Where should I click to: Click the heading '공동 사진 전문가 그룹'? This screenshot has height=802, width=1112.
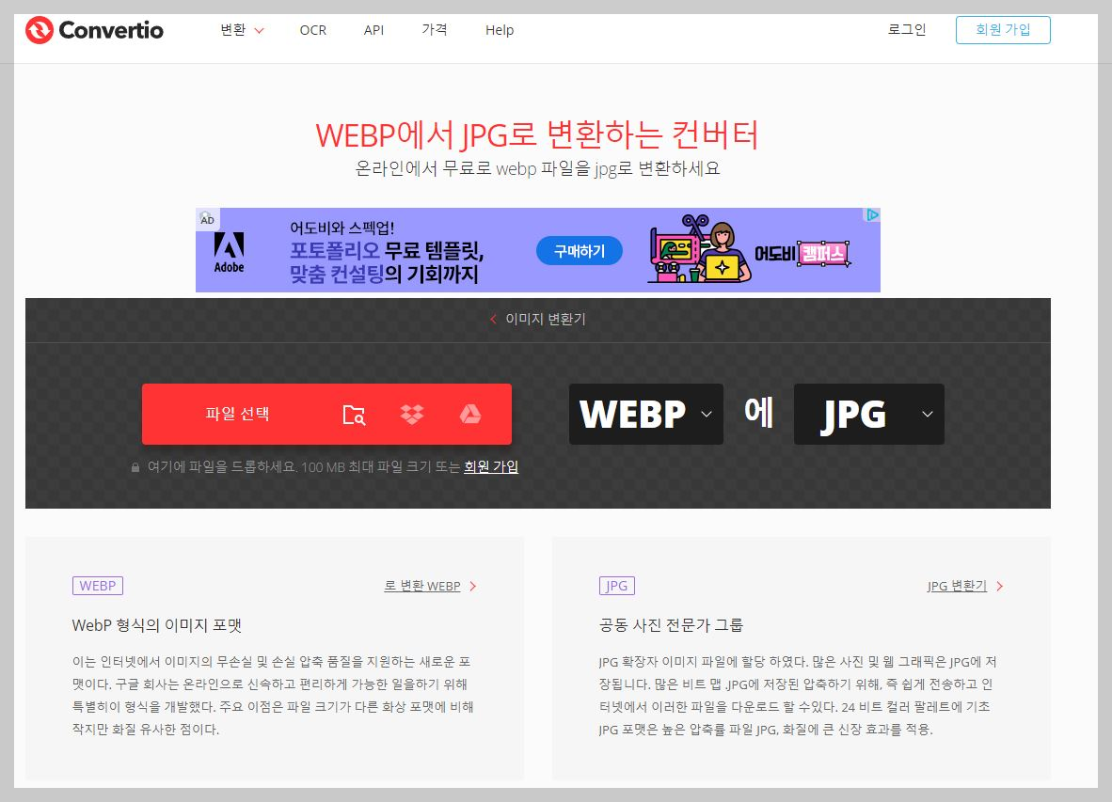click(x=671, y=625)
